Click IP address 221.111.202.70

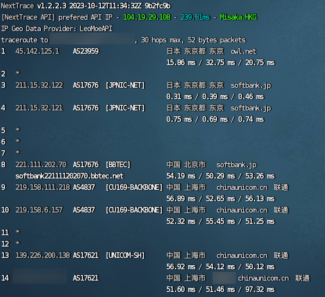(x=41, y=165)
